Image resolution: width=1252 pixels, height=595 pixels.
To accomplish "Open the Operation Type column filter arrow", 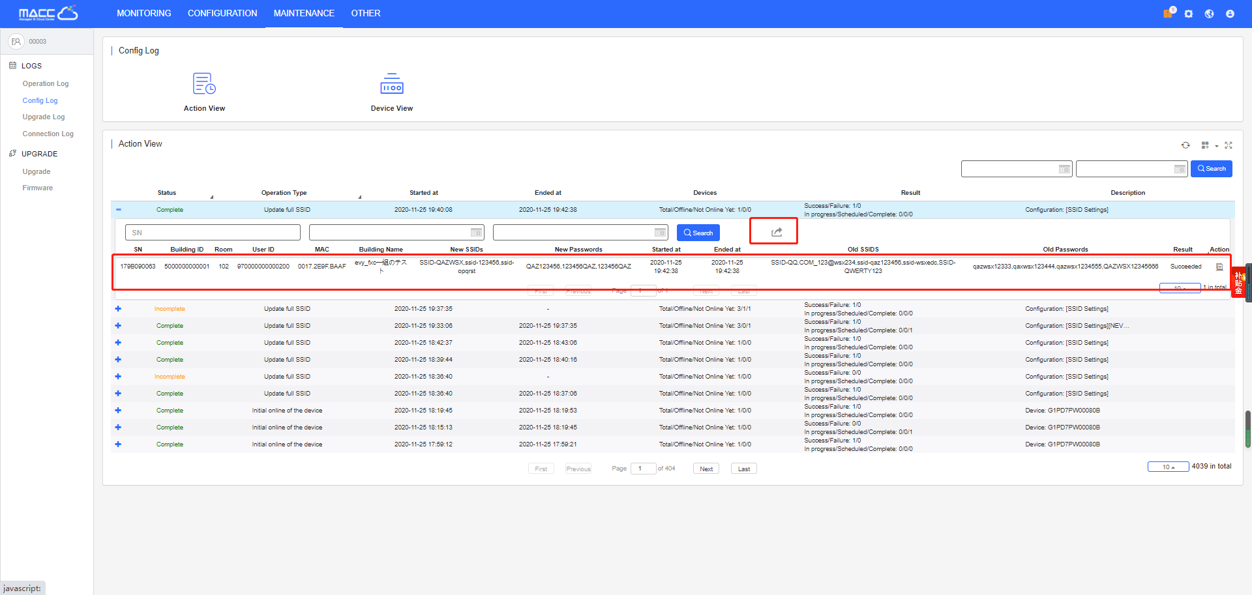I will pos(359,196).
